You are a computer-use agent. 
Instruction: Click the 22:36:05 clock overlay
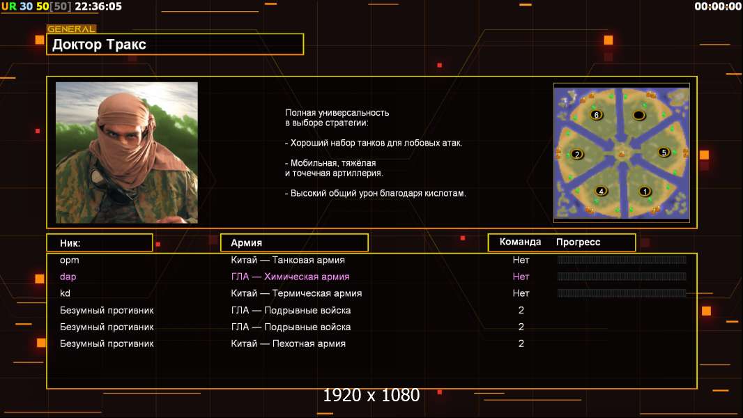(x=98, y=6)
